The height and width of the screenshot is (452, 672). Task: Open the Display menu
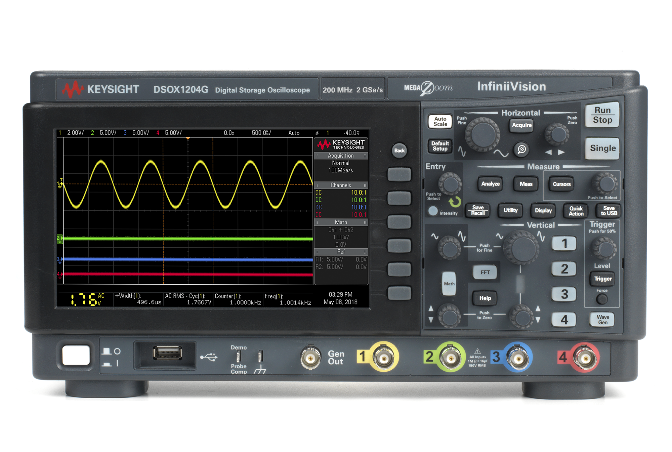543,211
